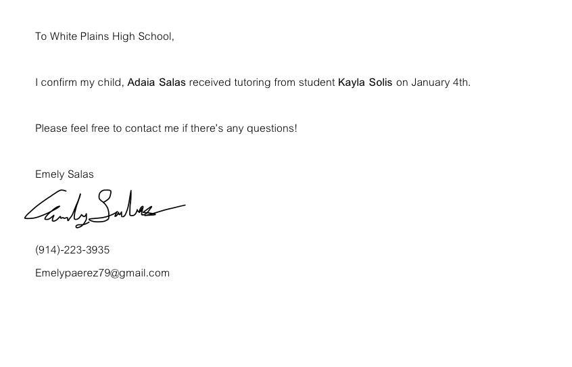
Task: Click the word "questions!" ending the line
Action: 272,128
